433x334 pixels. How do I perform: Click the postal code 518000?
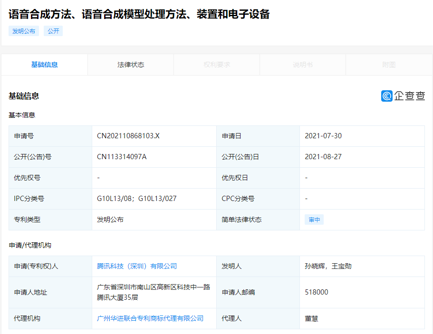tap(317, 292)
